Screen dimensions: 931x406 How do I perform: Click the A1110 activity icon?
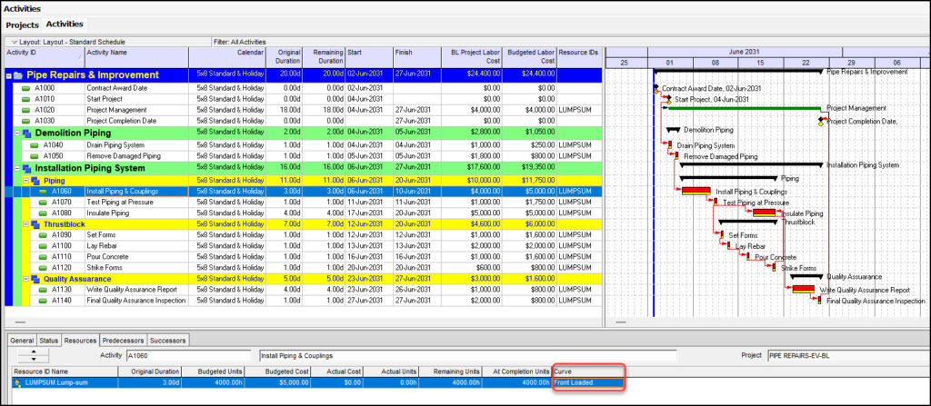[43, 256]
